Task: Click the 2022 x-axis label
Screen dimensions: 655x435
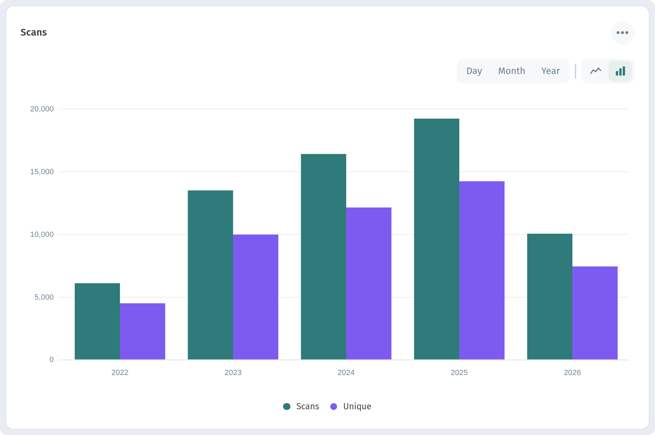Action: click(x=120, y=373)
